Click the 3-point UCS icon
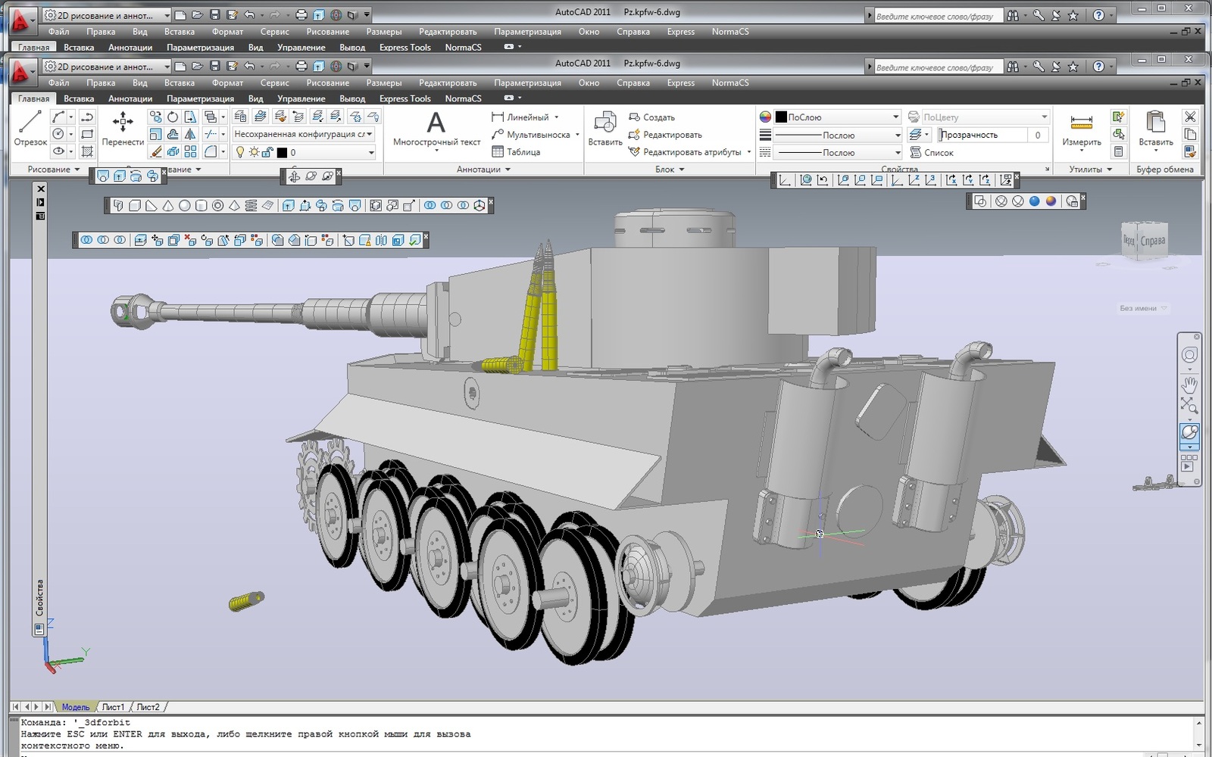Image resolution: width=1212 pixels, height=757 pixels. 930,180
